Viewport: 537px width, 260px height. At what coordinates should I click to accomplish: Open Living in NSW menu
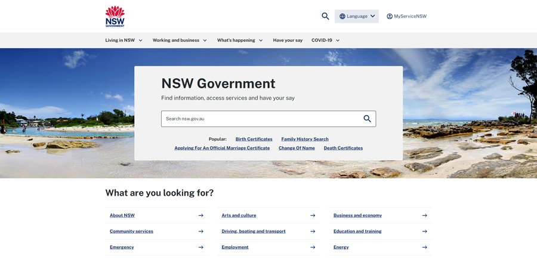pos(120,40)
